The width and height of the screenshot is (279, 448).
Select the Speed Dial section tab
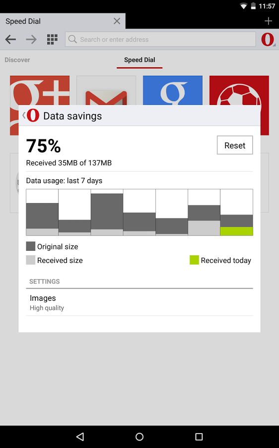tap(139, 60)
